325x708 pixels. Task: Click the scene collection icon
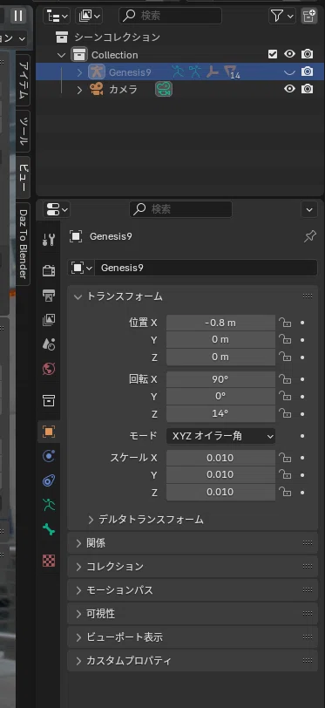[62, 37]
